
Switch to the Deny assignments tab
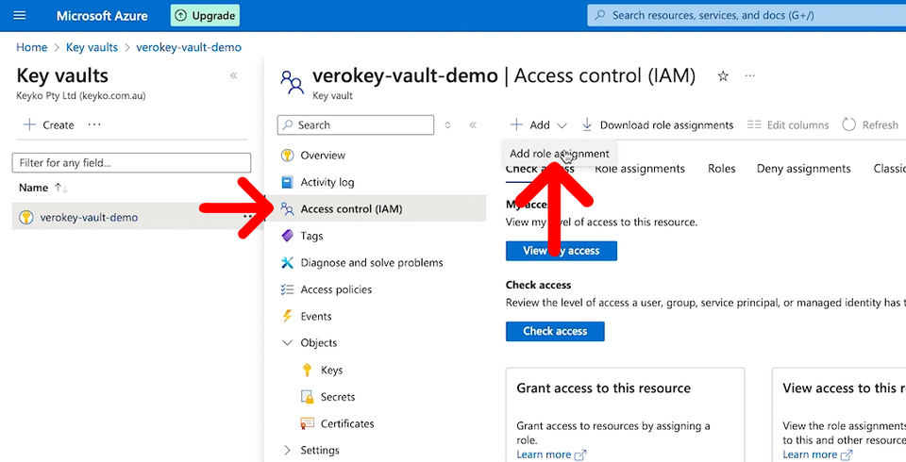803,169
